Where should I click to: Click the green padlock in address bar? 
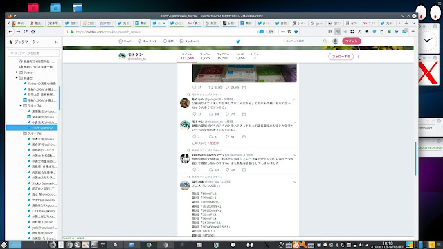click(x=72, y=32)
